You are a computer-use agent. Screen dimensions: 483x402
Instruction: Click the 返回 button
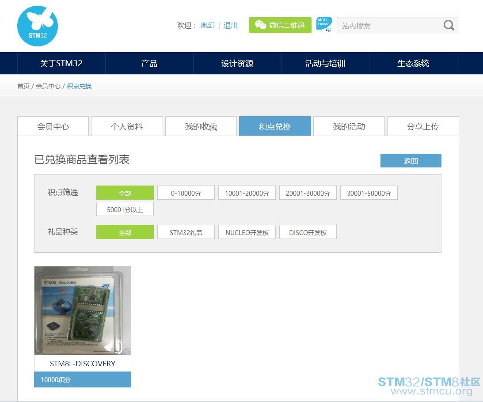(x=411, y=161)
